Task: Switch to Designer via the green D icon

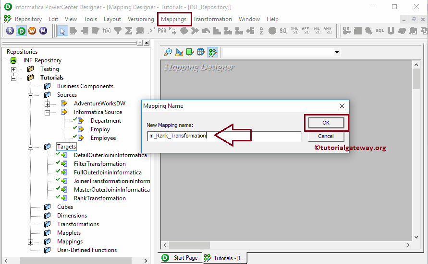Action: click(21, 31)
